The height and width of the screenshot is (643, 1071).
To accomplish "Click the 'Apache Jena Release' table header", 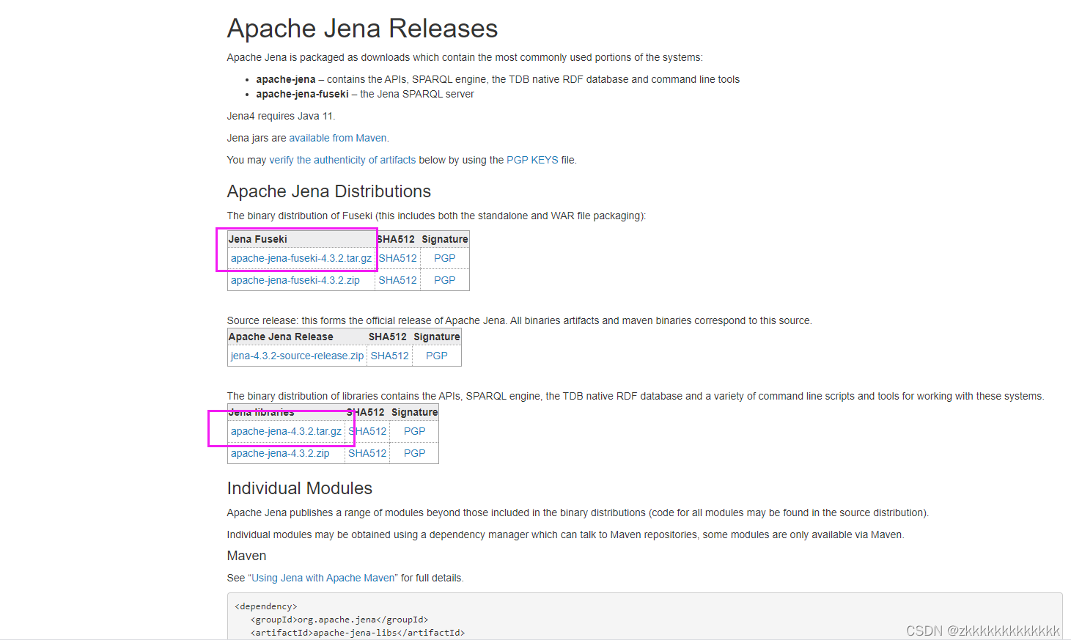I will coord(281,337).
